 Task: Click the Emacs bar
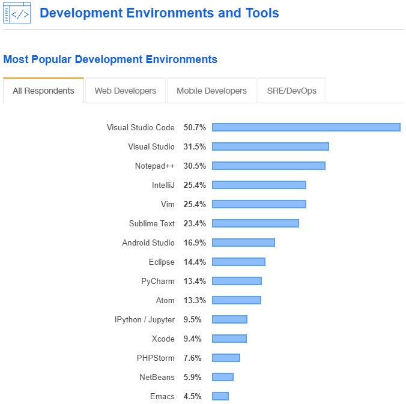(220, 396)
